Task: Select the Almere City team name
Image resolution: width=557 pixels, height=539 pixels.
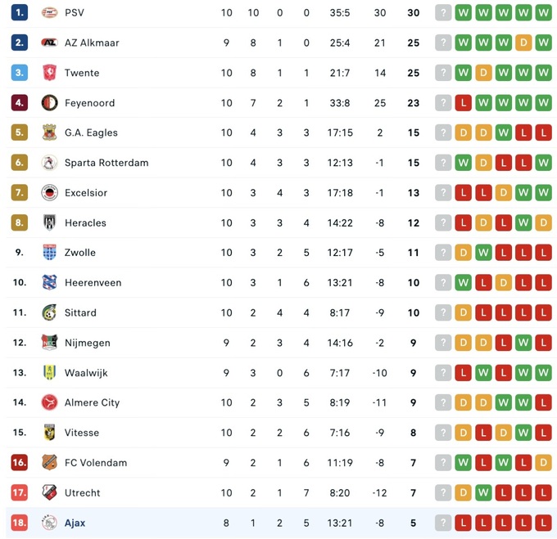Action: pos(92,402)
